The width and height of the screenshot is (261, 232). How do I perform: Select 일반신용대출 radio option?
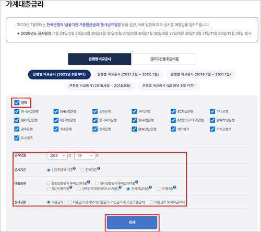tap(49, 189)
